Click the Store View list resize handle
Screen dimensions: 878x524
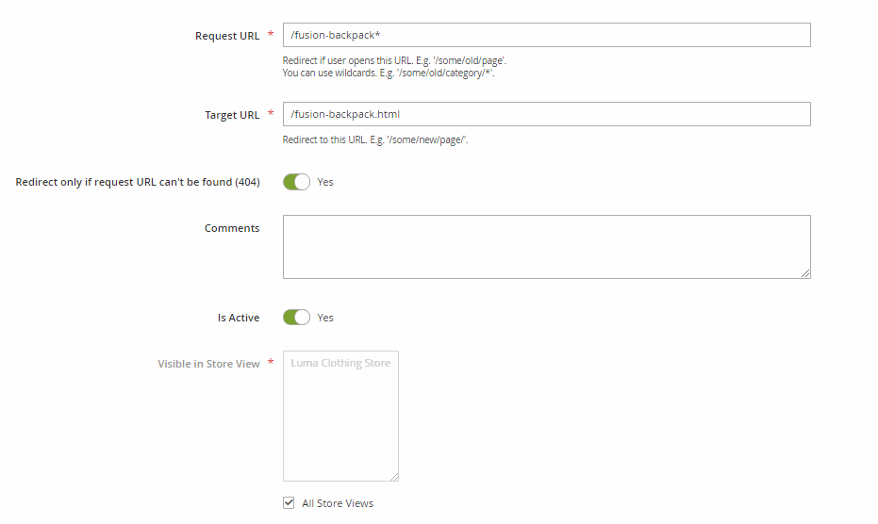394,476
